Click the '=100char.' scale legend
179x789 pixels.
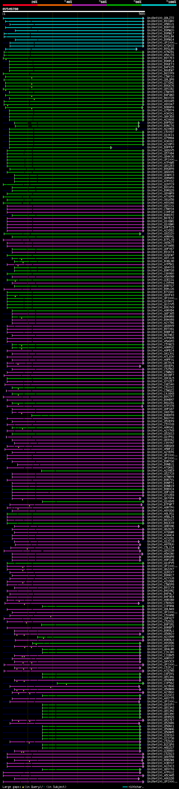click(x=133, y=786)
